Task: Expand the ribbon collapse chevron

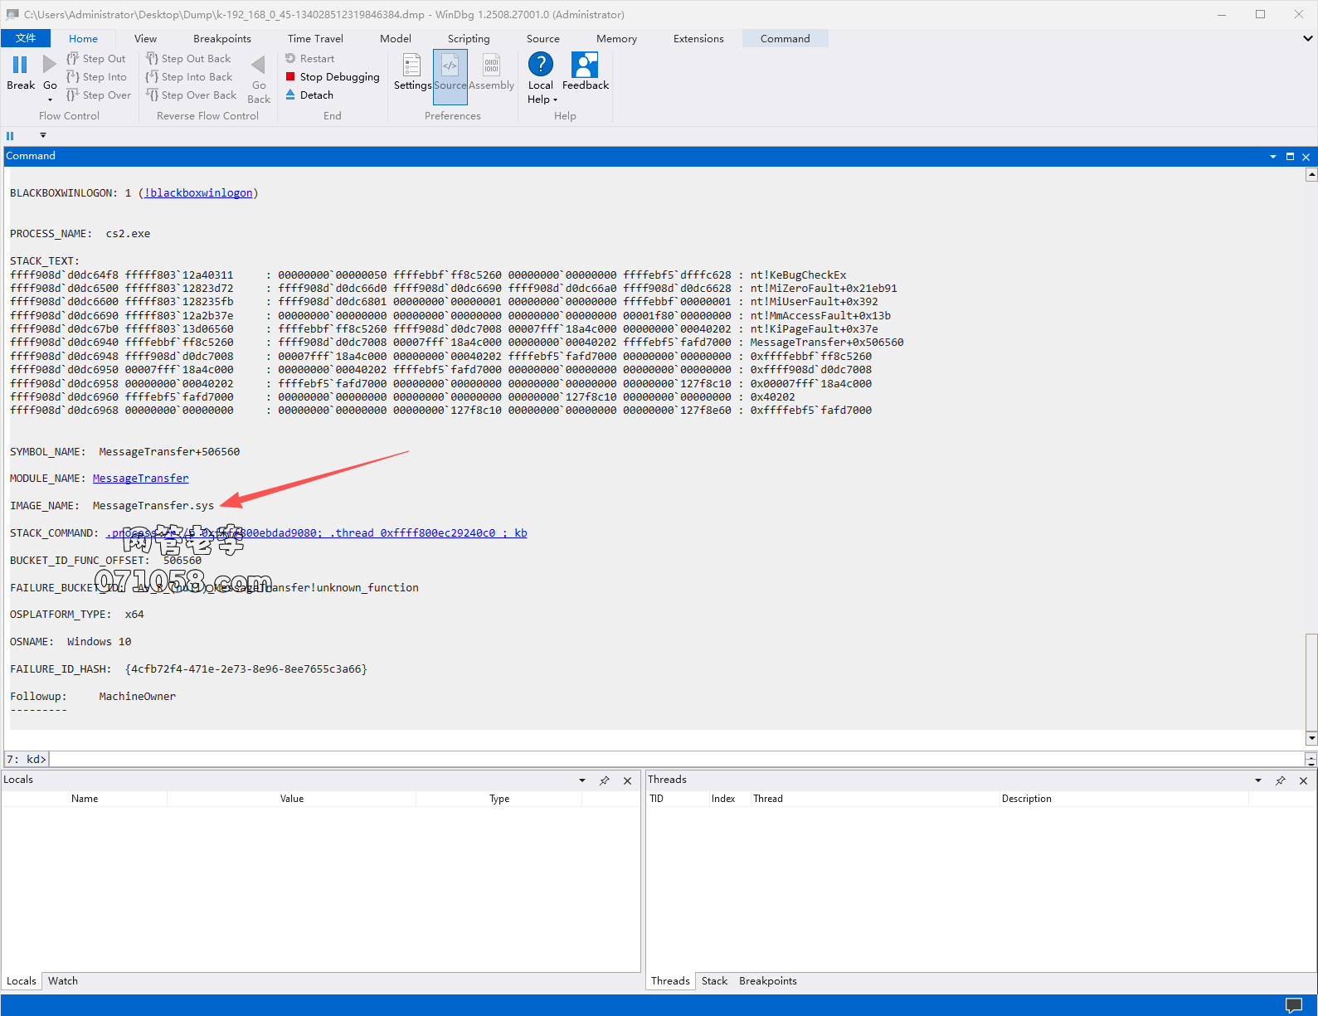Action: pyautogui.click(x=1307, y=39)
